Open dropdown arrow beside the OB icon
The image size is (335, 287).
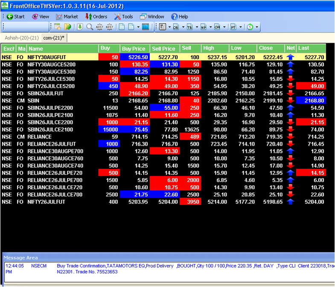182,27
